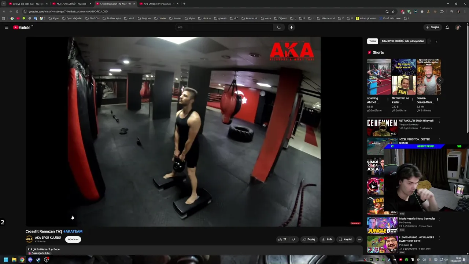The width and height of the screenshot is (469, 264).
Task: Open AKA SPOR KULÜBÜ channel name
Action: click(48, 238)
